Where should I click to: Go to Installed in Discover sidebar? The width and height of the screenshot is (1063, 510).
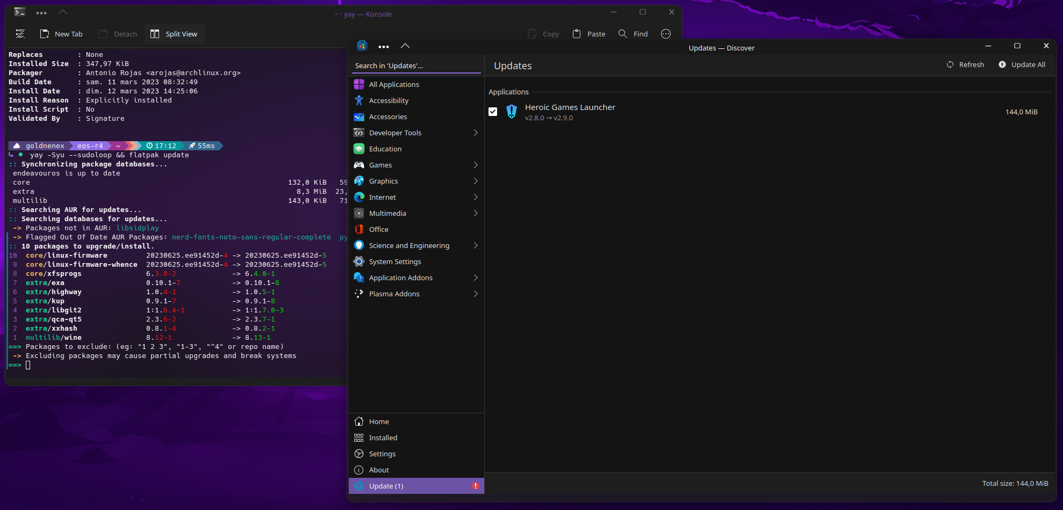pyautogui.click(x=416, y=438)
